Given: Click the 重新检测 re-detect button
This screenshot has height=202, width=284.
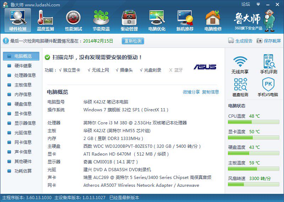Looking at the screenshot, I should click(x=133, y=41).
